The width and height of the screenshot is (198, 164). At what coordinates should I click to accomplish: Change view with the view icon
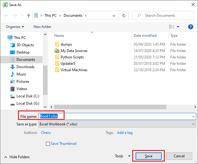171,26
